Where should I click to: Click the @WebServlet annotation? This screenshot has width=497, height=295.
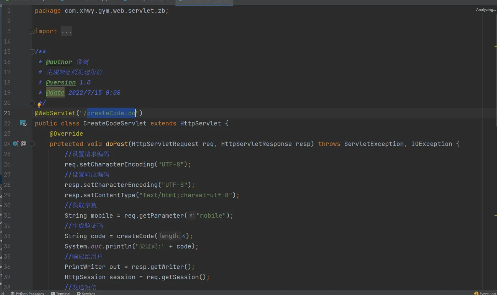(55, 113)
